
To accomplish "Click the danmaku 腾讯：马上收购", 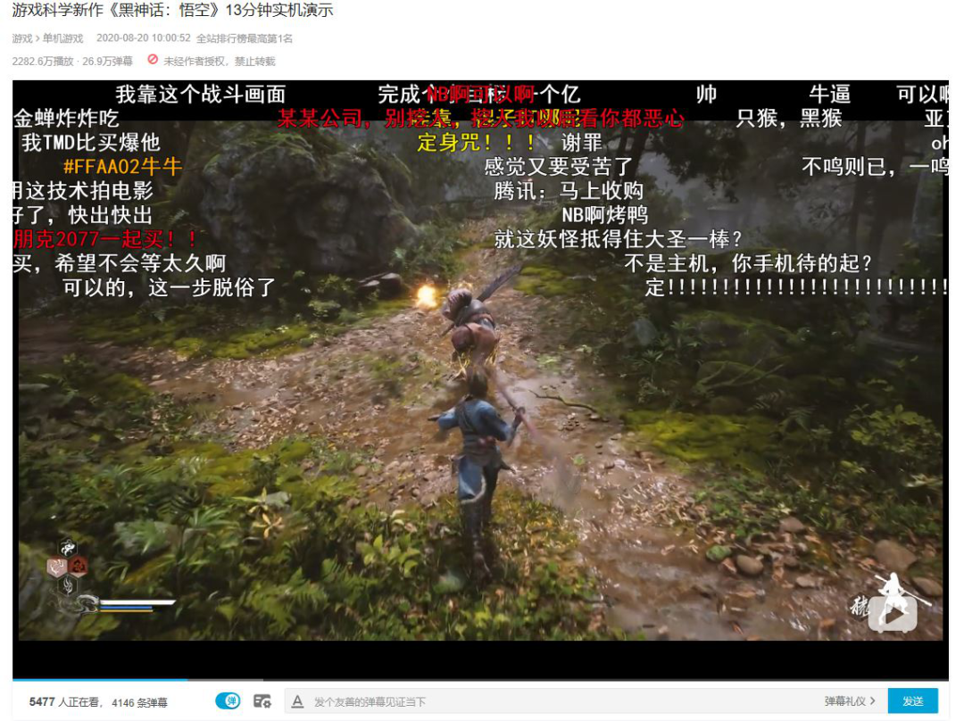I will coord(569,191).
